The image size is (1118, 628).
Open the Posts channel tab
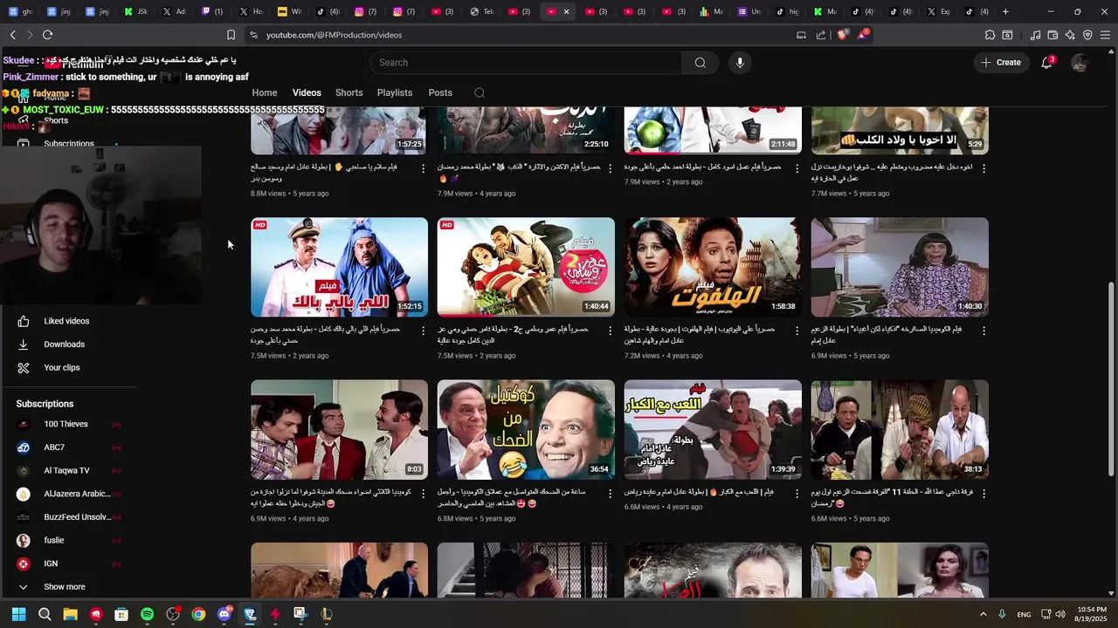coord(440,92)
